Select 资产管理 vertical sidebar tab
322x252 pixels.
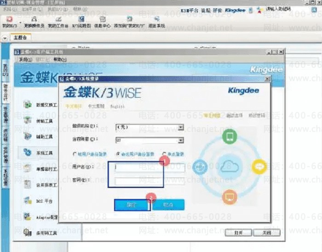tap(5, 155)
